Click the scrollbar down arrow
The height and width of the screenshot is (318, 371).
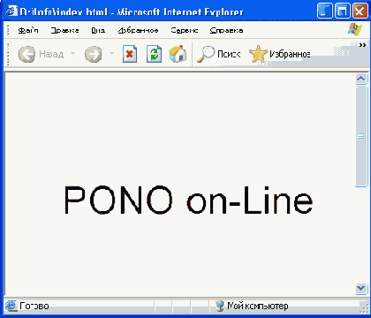[361, 288]
